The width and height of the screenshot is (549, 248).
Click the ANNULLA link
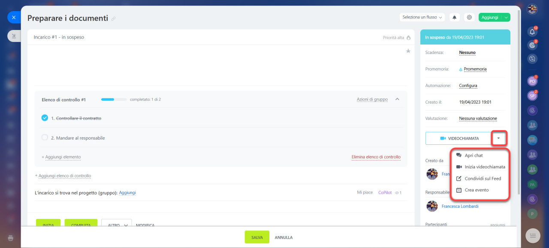coord(284,237)
